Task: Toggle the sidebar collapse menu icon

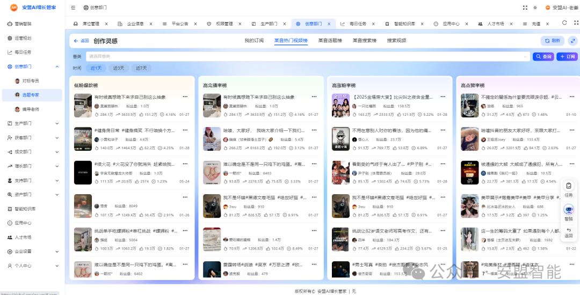Action: click(73, 8)
